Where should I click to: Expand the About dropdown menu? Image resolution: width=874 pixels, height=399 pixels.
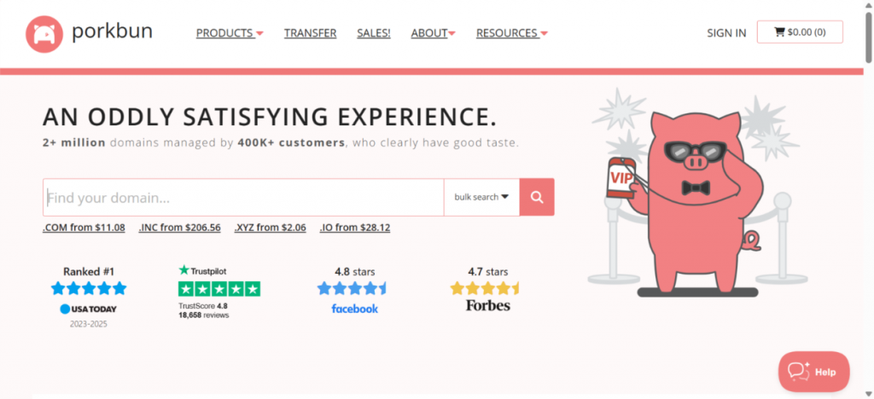coord(433,33)
